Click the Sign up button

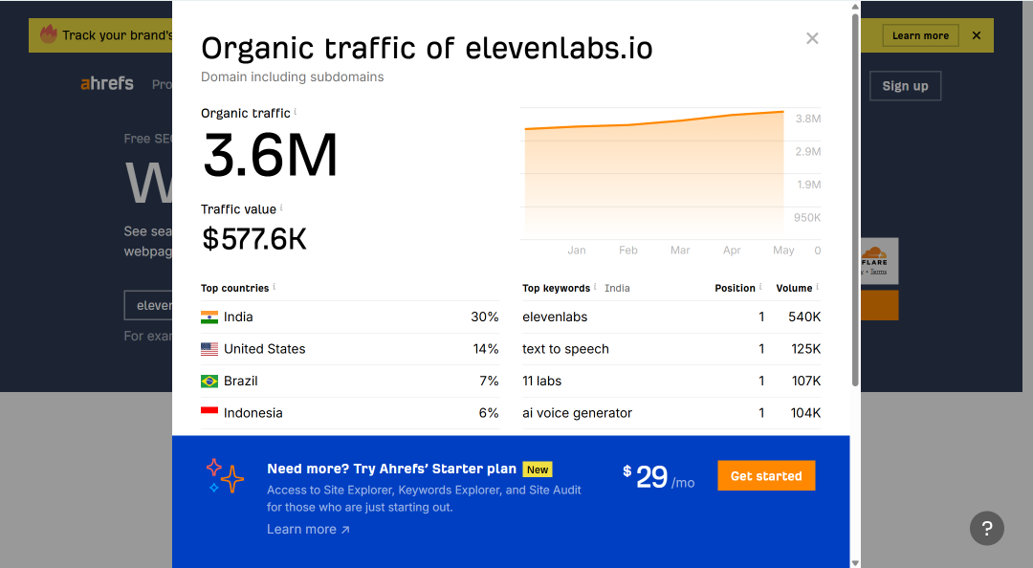[x=905, y=86]
